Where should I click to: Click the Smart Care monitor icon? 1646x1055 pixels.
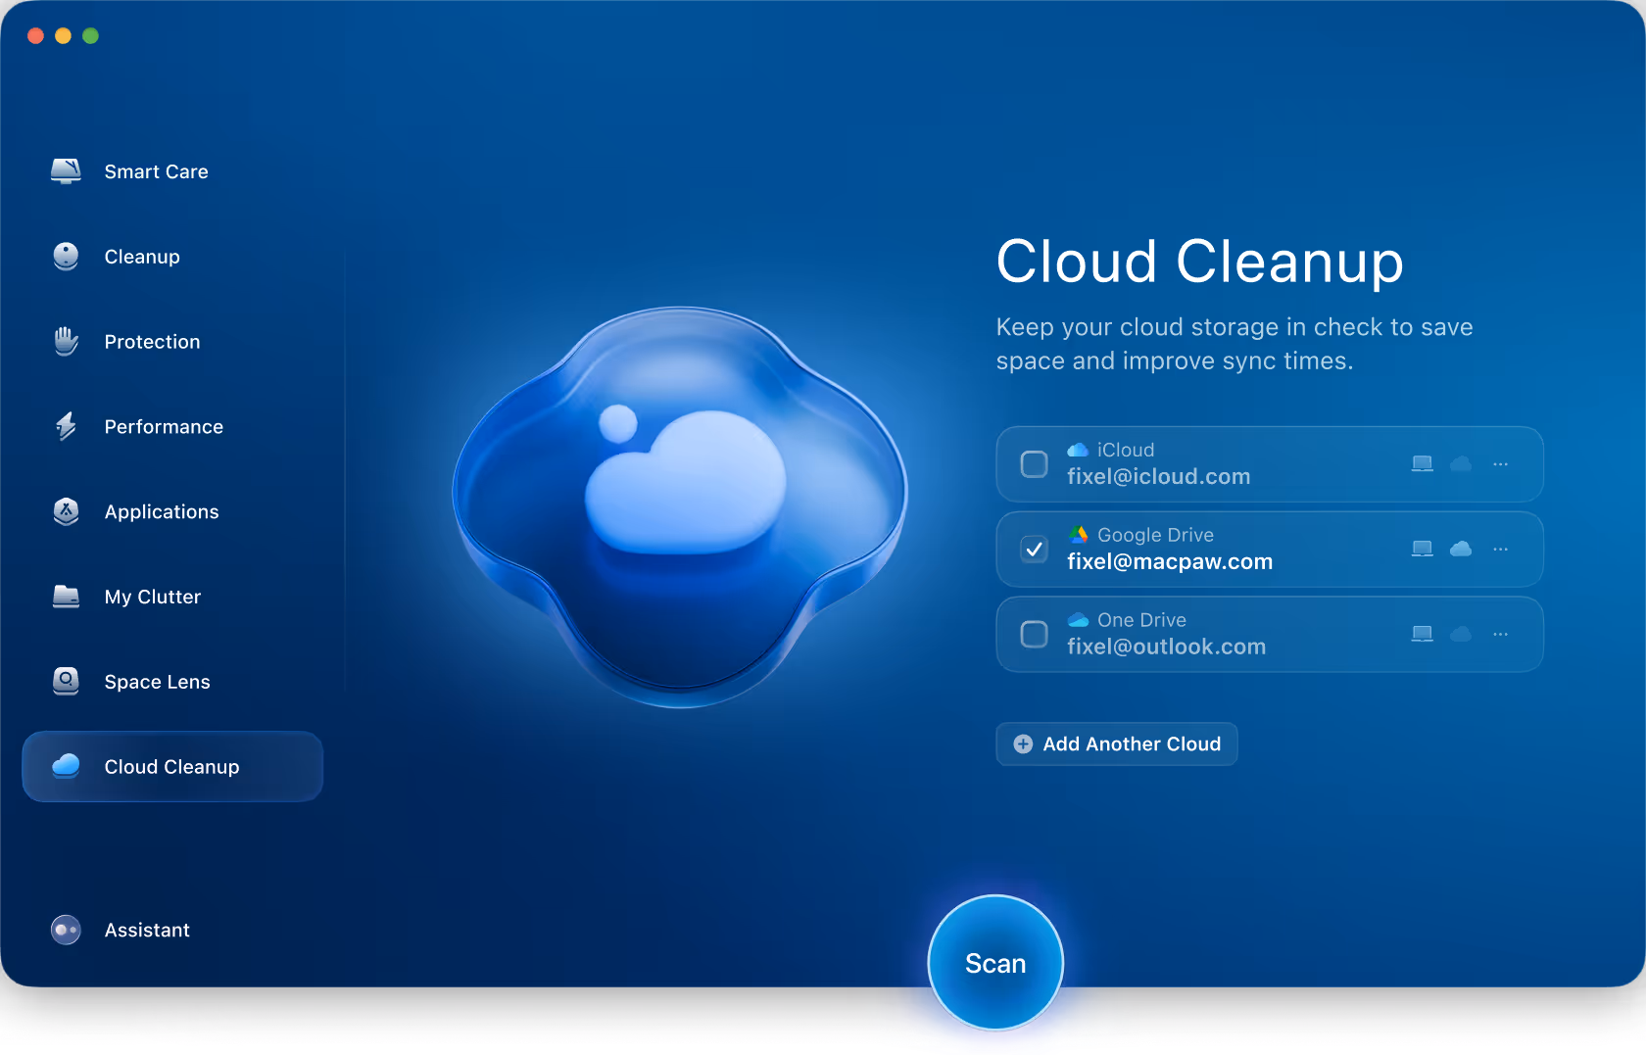coord(66,171)
